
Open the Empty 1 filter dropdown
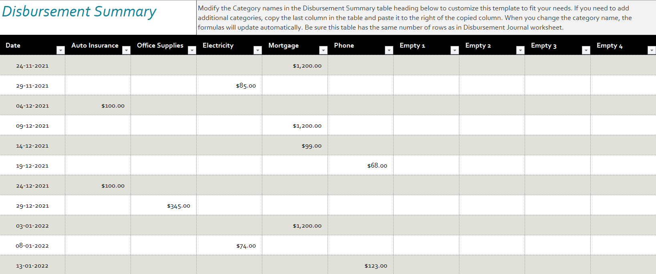pos(455,50)
